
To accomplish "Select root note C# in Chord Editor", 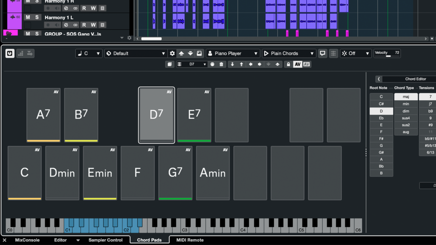I will [x=381, y=104].
